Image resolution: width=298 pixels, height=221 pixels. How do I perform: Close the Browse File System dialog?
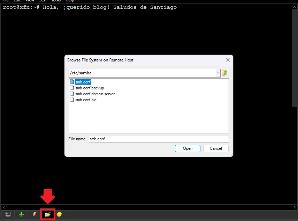(x=228, y=60)
